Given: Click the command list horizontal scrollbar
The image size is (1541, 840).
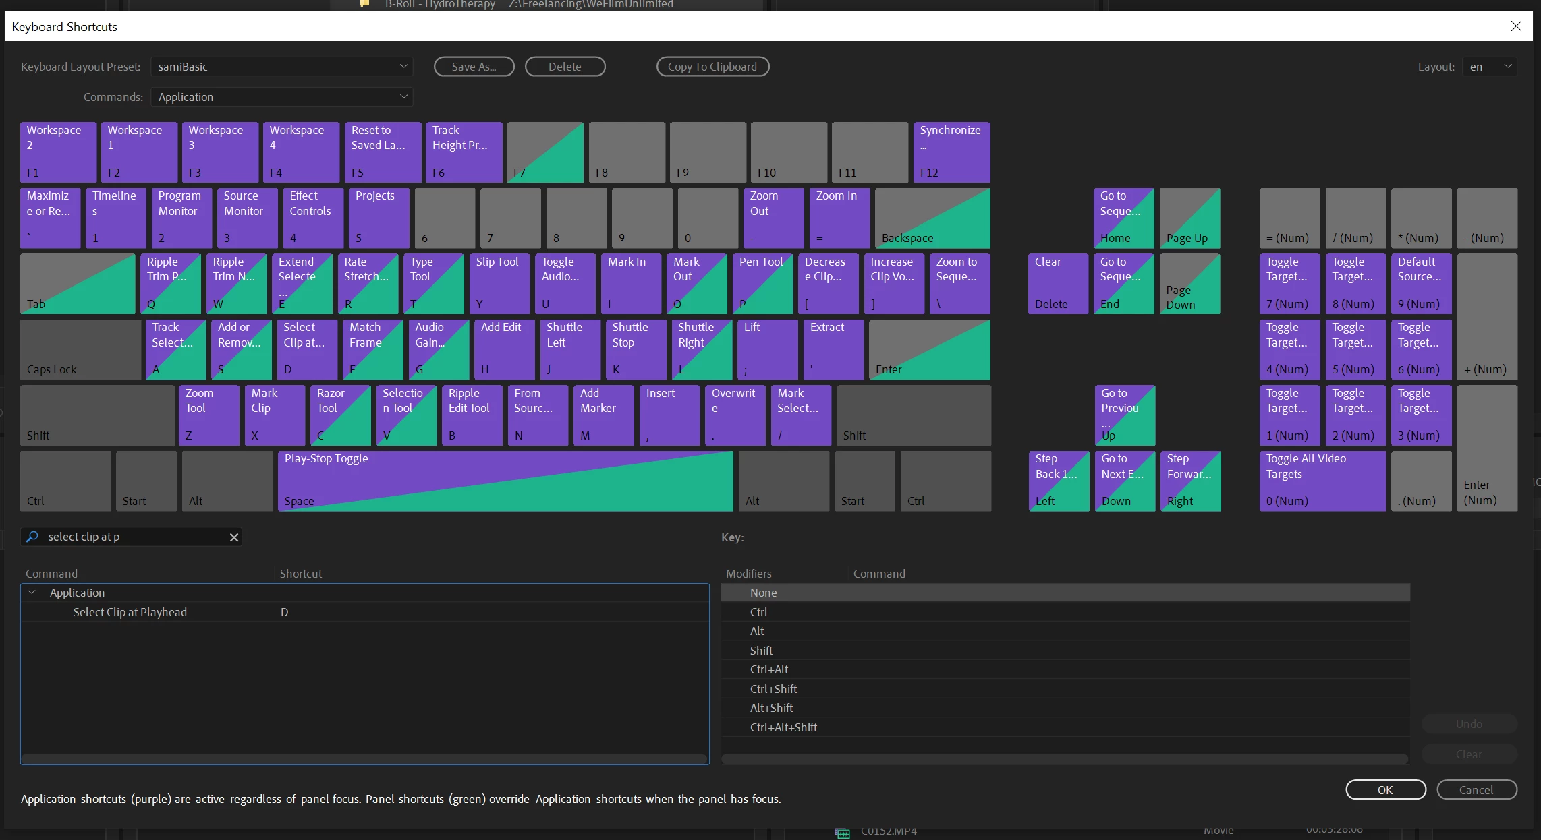Looking at the screenshot, I should (x=364, y=759).
